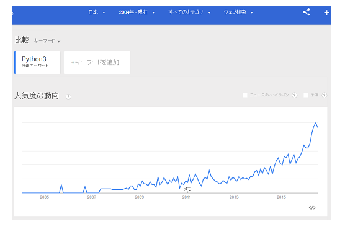Viewport: 345px width, 235px height.
Task: Click the 比較 heading text
Action: (22, 40)
